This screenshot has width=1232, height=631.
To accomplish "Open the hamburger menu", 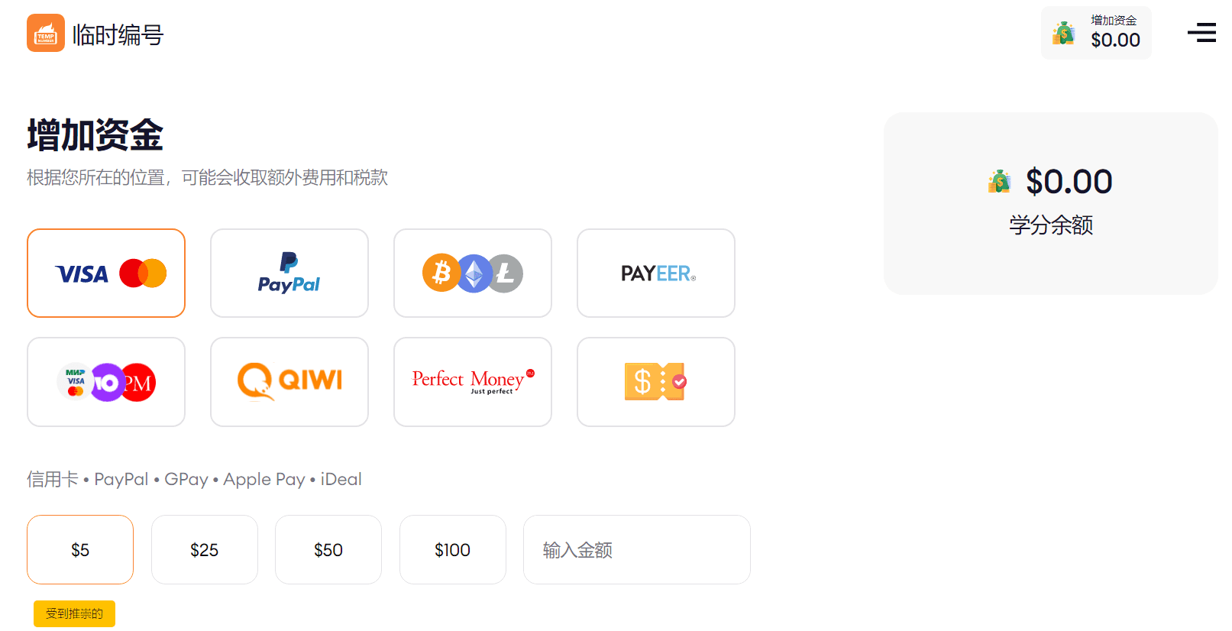I will [x=1201, y=32].
